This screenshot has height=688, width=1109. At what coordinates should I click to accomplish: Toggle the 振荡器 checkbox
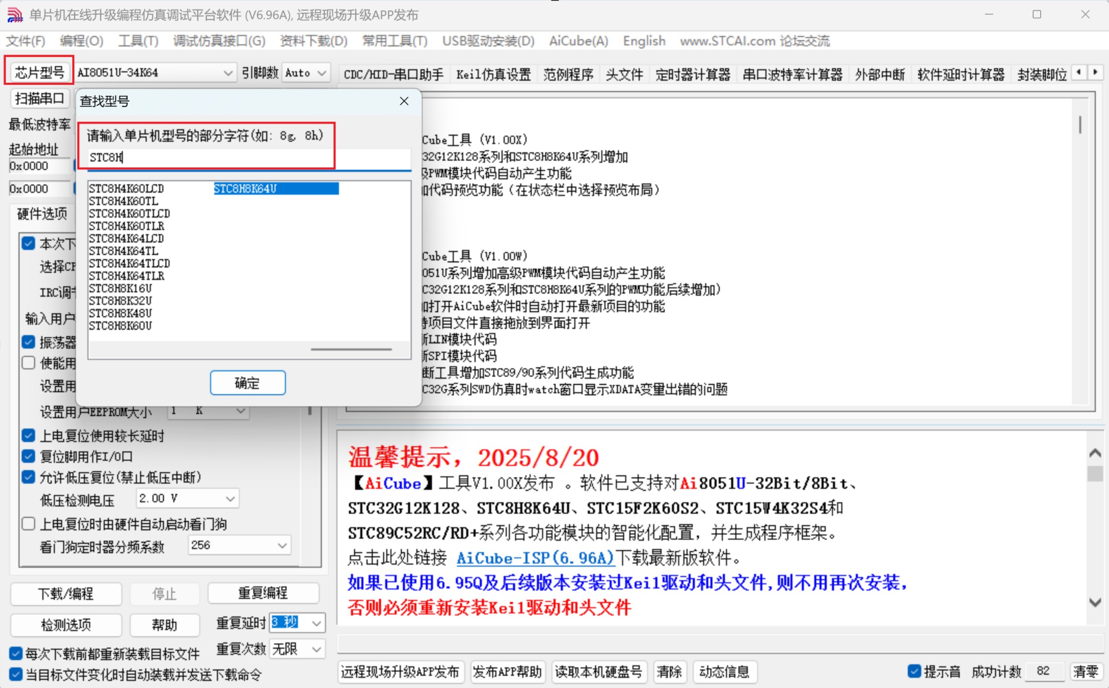tap(29, 342)
